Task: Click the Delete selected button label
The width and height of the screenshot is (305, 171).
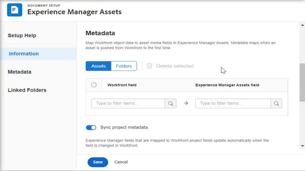Action: [x=175, y=66]
